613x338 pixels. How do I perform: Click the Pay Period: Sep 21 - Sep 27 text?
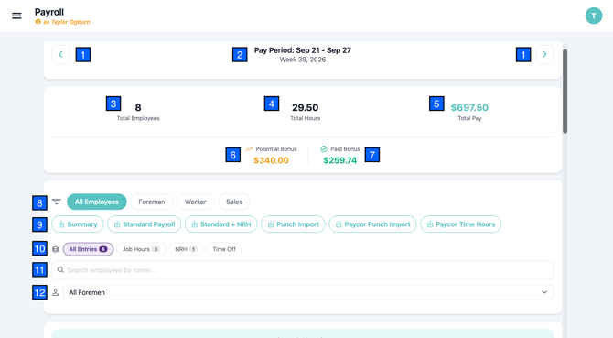[303, 50]
